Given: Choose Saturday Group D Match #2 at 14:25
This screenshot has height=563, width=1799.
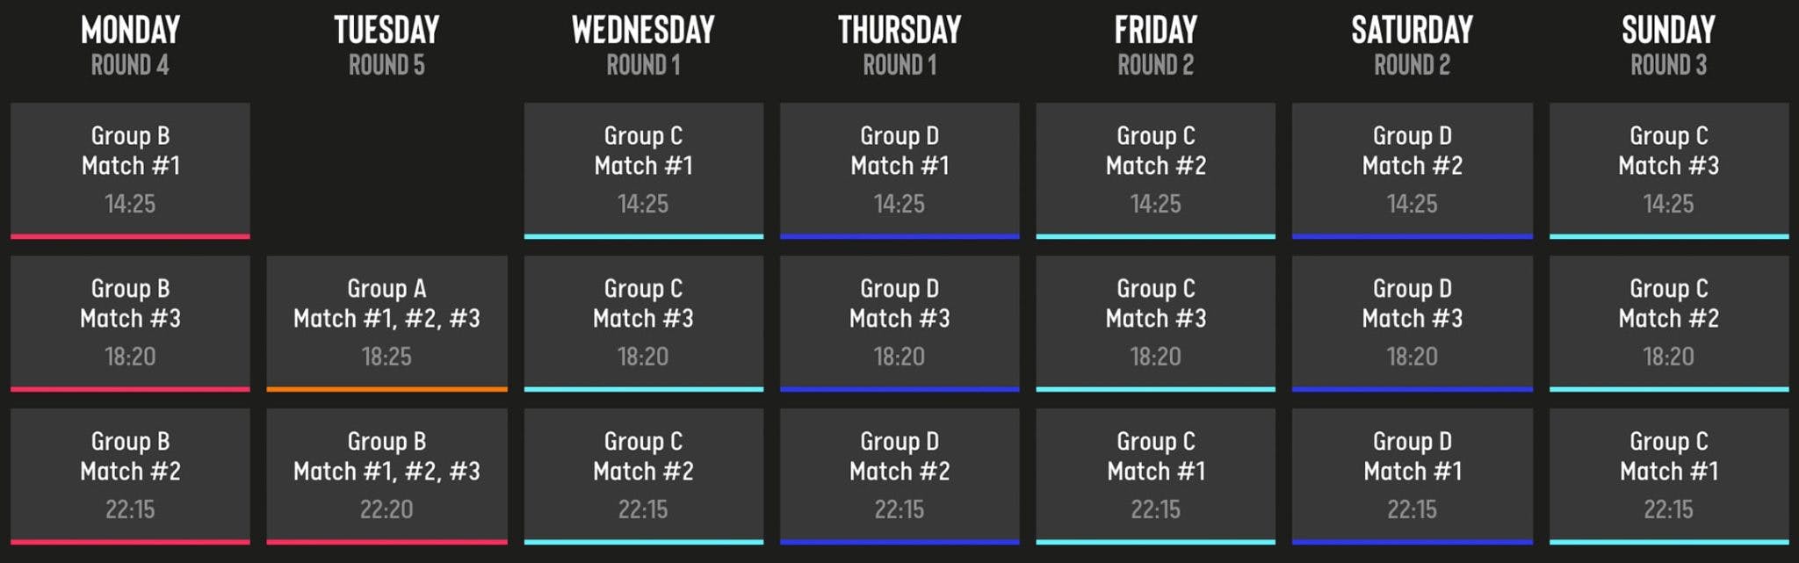Looking at the screenshot, I should click(x=1412, y=170).
